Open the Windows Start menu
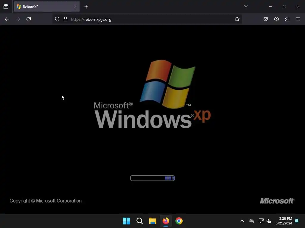Screen dimensions: 305x228 click(x=126, y=221)
